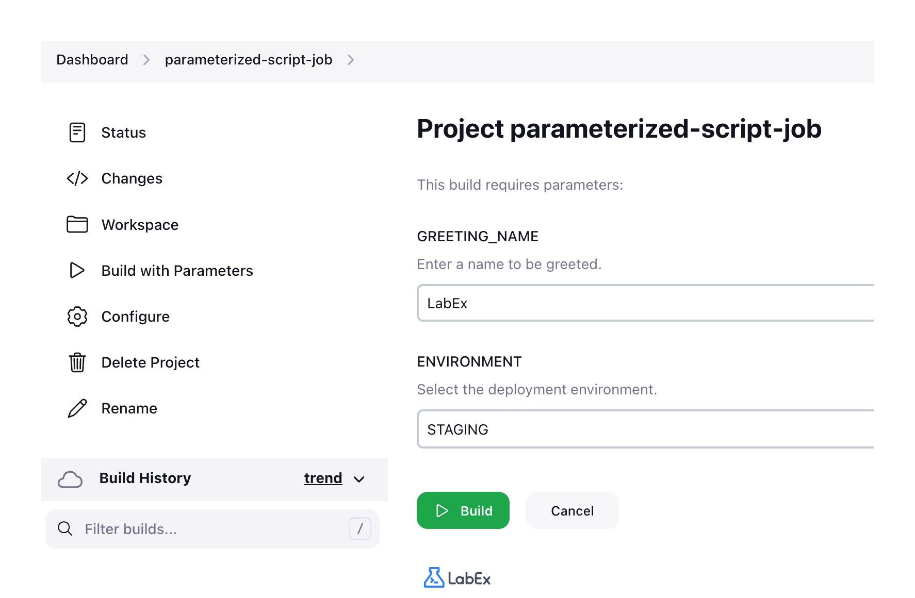Expand the Build History trend chevron
Image resolution: width=915 pixels, height=598 pixels.
tap(360, 479)
